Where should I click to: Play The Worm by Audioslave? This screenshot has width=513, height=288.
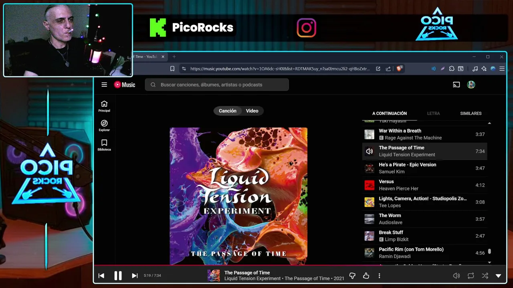(x=425, y=219)
